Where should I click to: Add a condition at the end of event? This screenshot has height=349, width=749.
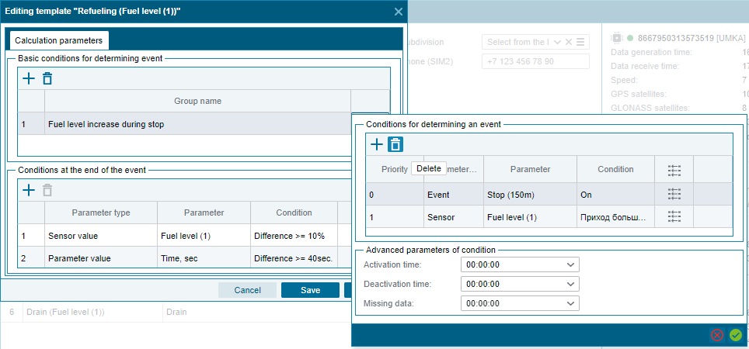click(x=30, y=191)
